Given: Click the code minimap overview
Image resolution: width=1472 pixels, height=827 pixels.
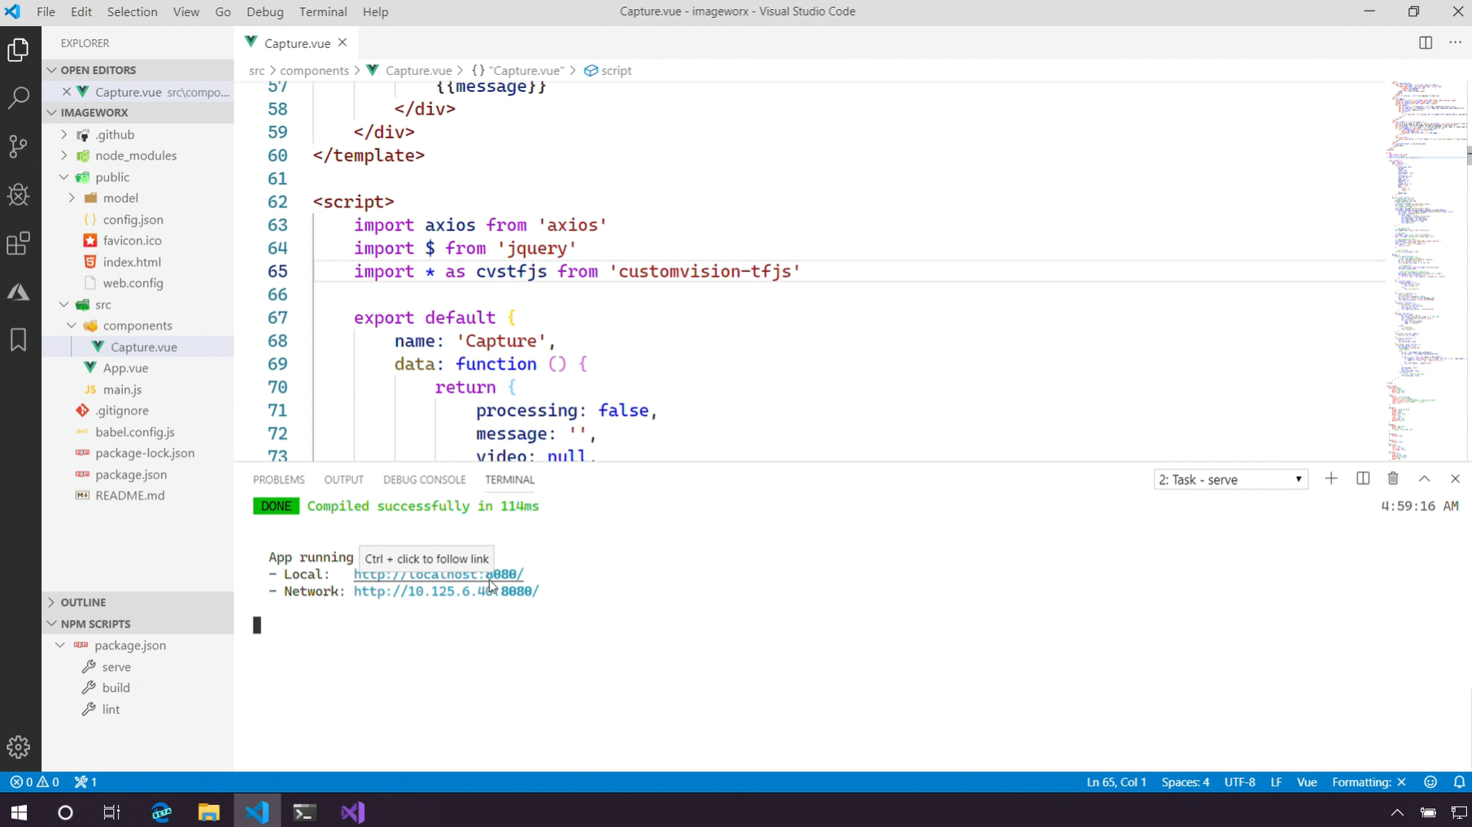Looking at the screenshot, I should point(1424,269).
